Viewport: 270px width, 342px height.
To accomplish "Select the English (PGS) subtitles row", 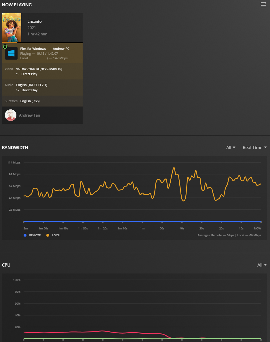I will [30, 101].
